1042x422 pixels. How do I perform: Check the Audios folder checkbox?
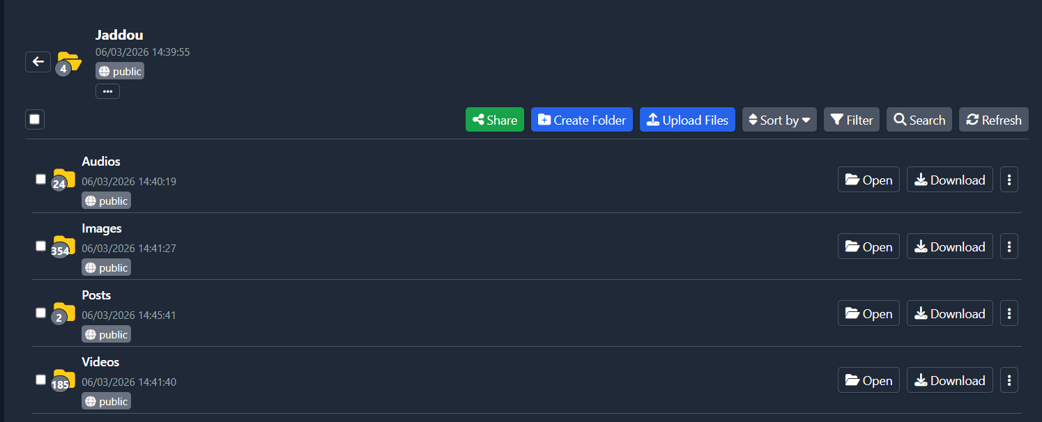point(41,179)
